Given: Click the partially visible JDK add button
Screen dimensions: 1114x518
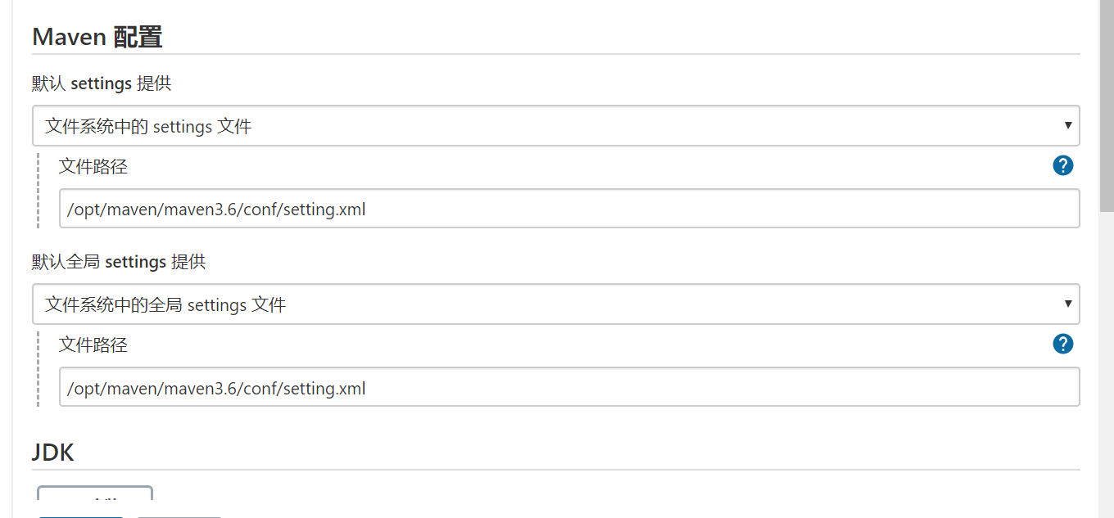Looking at the screenshot, I should pyautogui.click(x=95, y=493).
